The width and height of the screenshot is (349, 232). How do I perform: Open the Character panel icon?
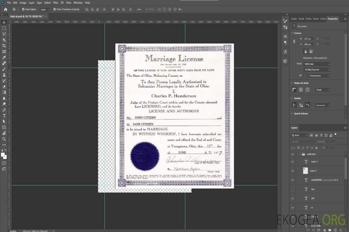(x=285, y=36)
